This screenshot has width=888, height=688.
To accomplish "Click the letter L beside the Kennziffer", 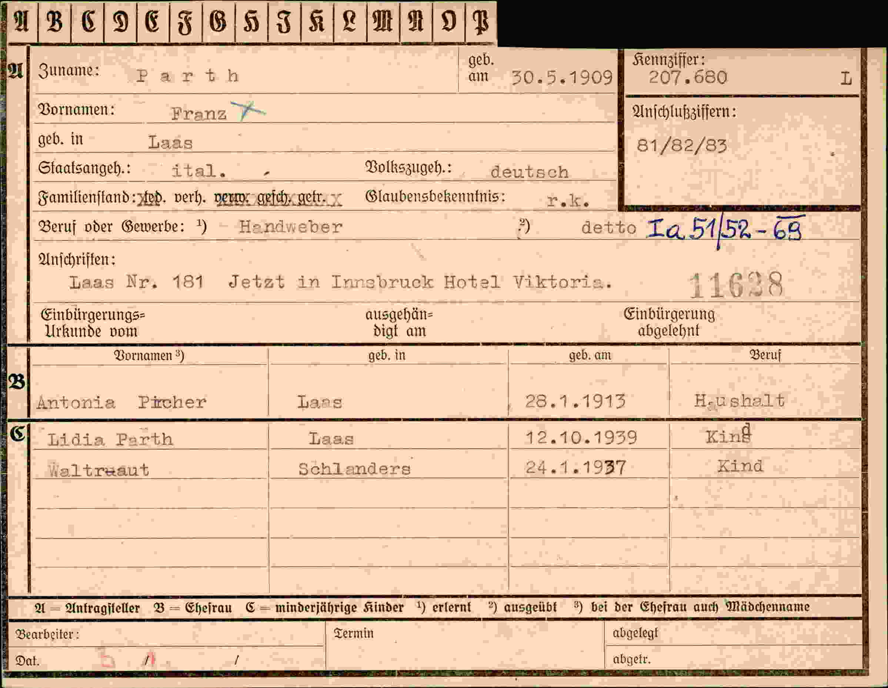I will pos(846,78).
